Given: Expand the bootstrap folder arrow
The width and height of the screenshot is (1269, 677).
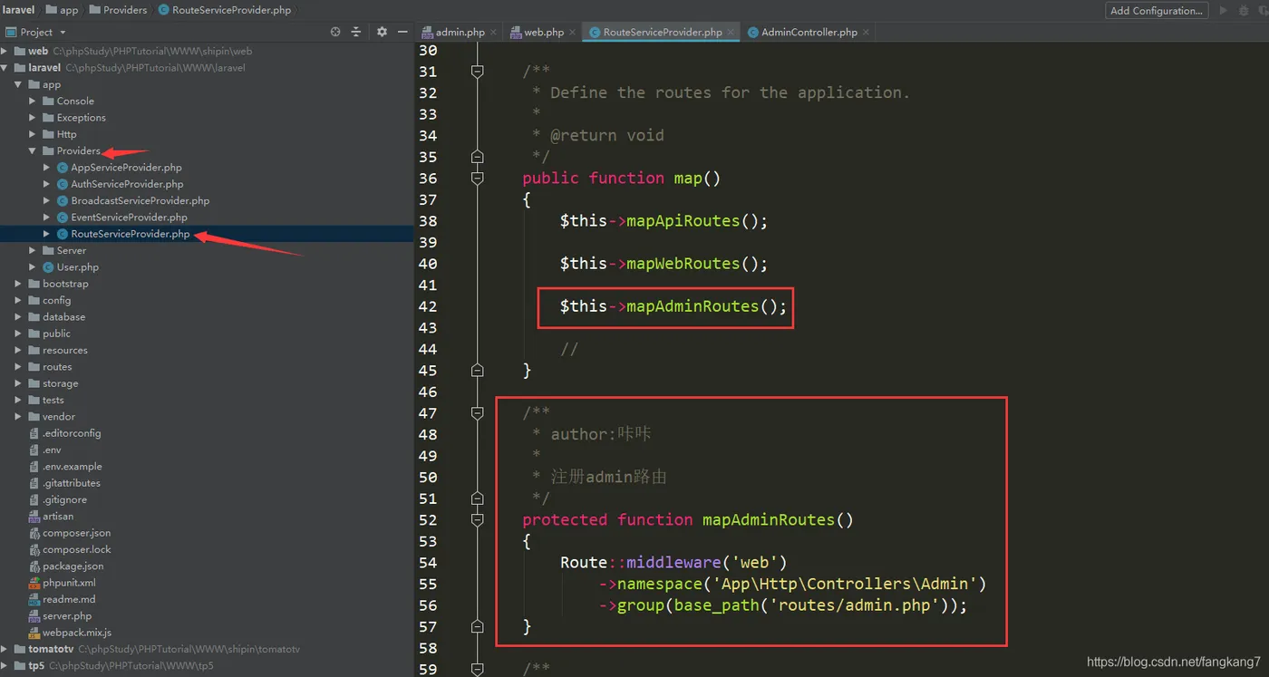Looking at the screenshot, I should (x=18, y=284).
